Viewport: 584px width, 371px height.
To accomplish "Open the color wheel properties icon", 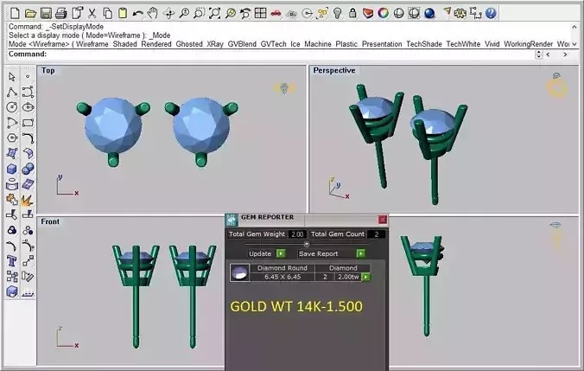I will point(384,14).
